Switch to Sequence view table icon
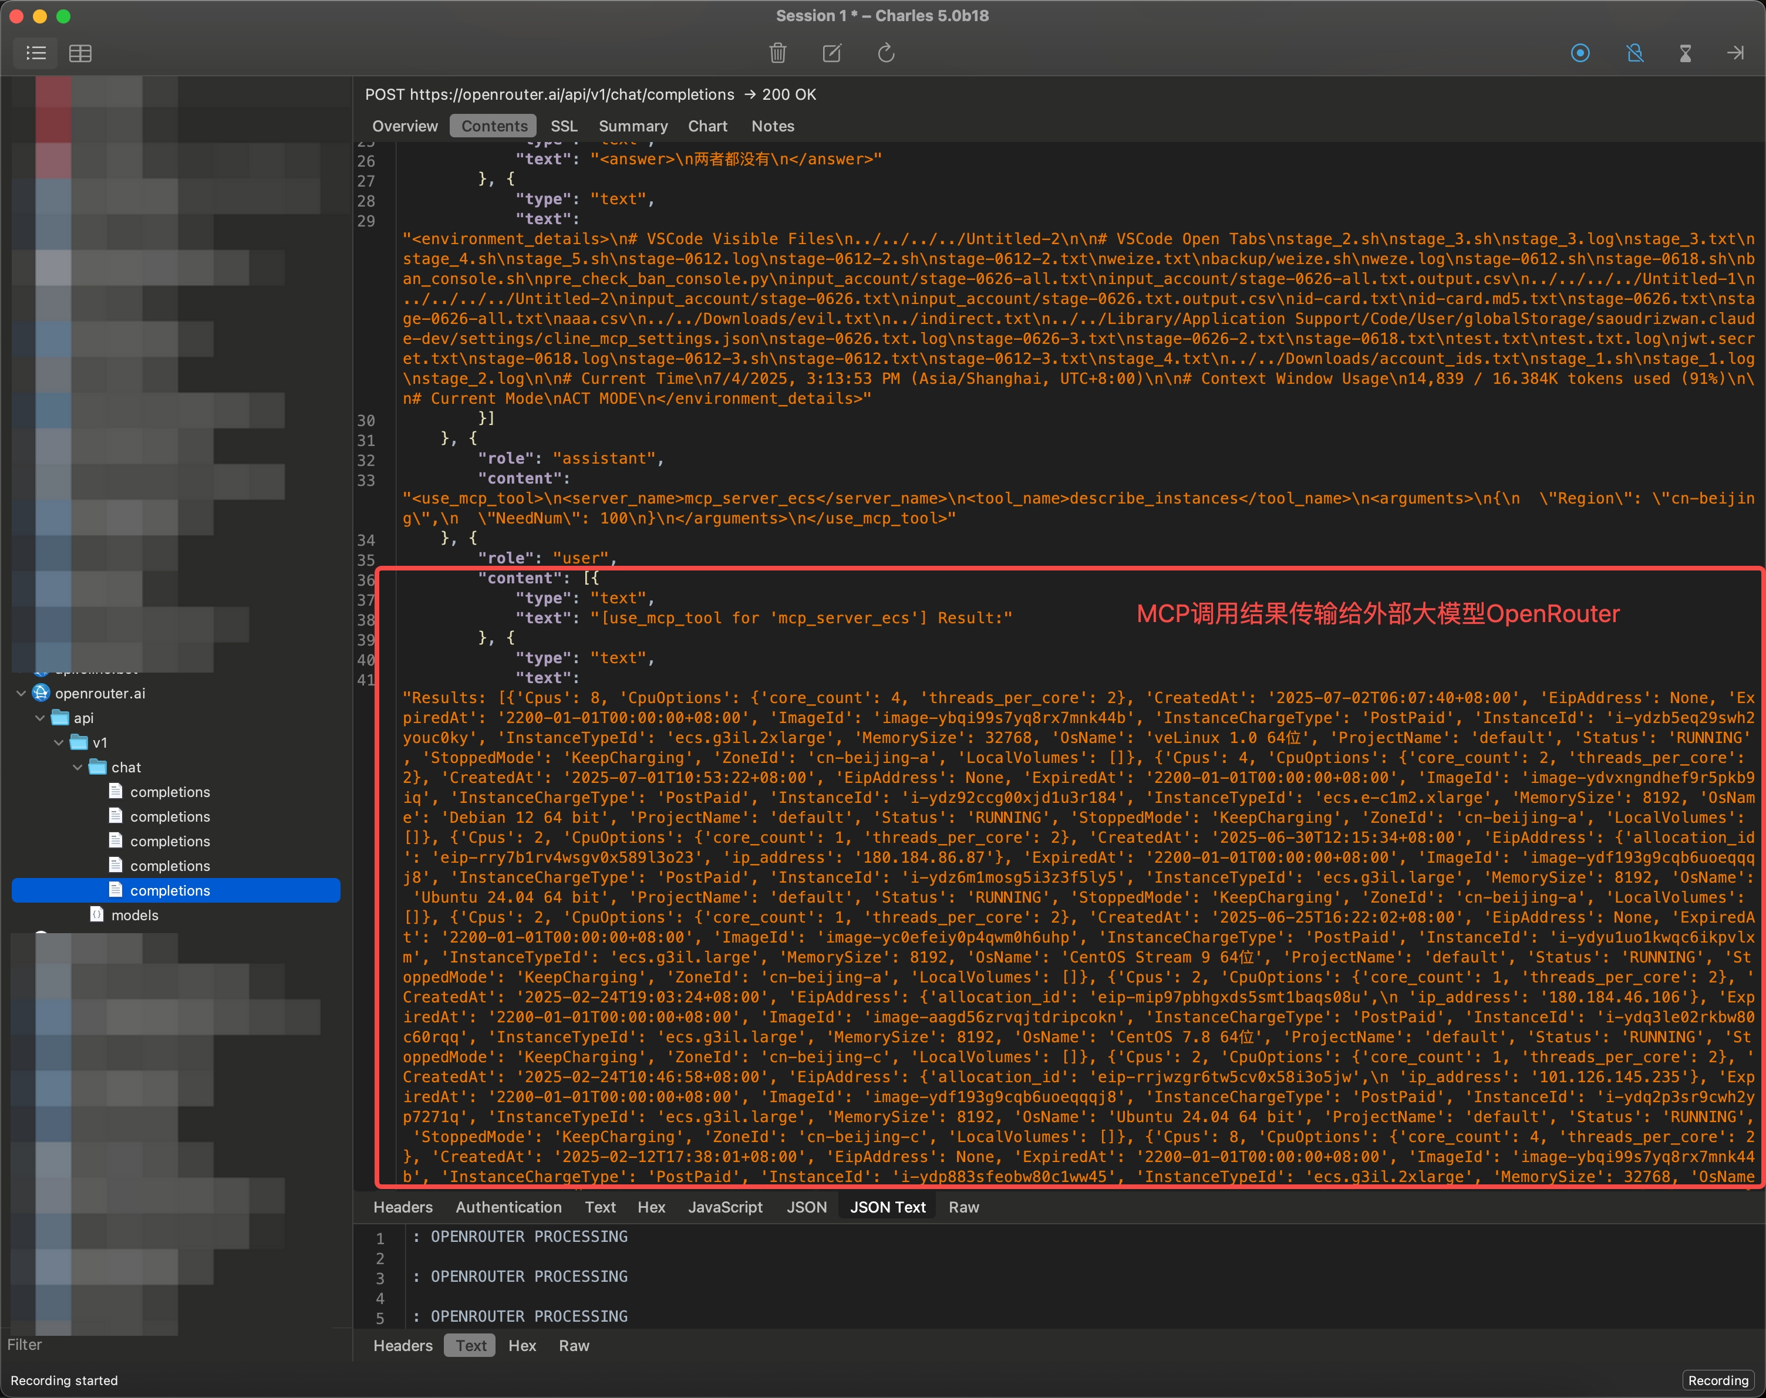Screen dimensions: 1766x1398 (79, 53)
